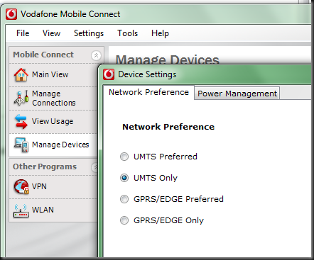Click the Help menu

[x=160, y=33]
